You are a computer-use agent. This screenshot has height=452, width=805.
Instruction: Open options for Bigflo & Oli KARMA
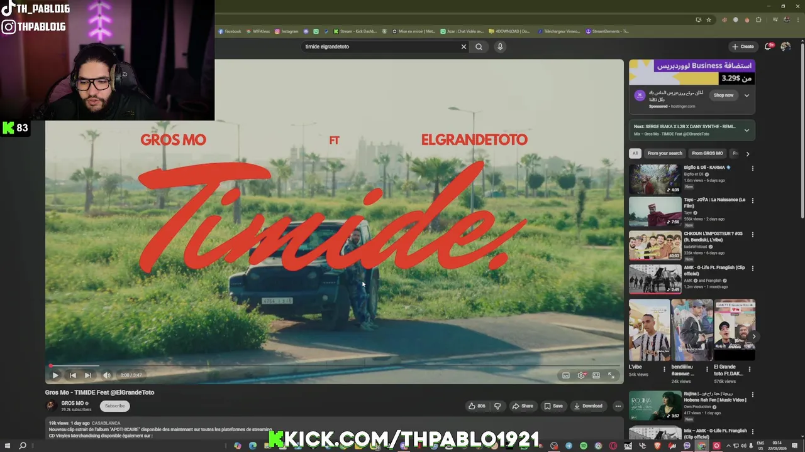tap(752, 168)
